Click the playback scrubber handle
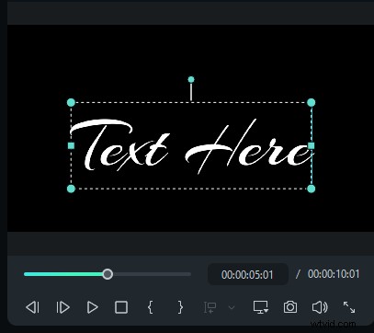 tap(108, 274)
